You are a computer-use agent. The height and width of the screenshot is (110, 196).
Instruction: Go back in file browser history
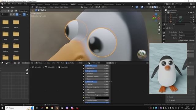[x=2, y=11]
